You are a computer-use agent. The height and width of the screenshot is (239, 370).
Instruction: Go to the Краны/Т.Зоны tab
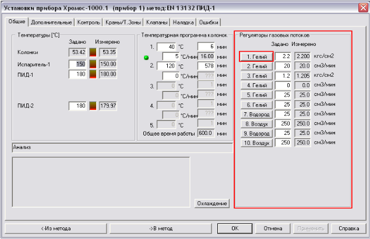pos(121,23)
